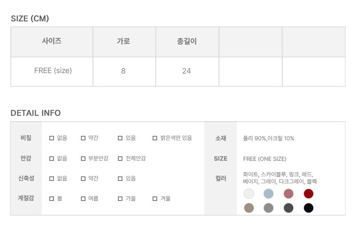Click the white color swatch

[249, 194]
